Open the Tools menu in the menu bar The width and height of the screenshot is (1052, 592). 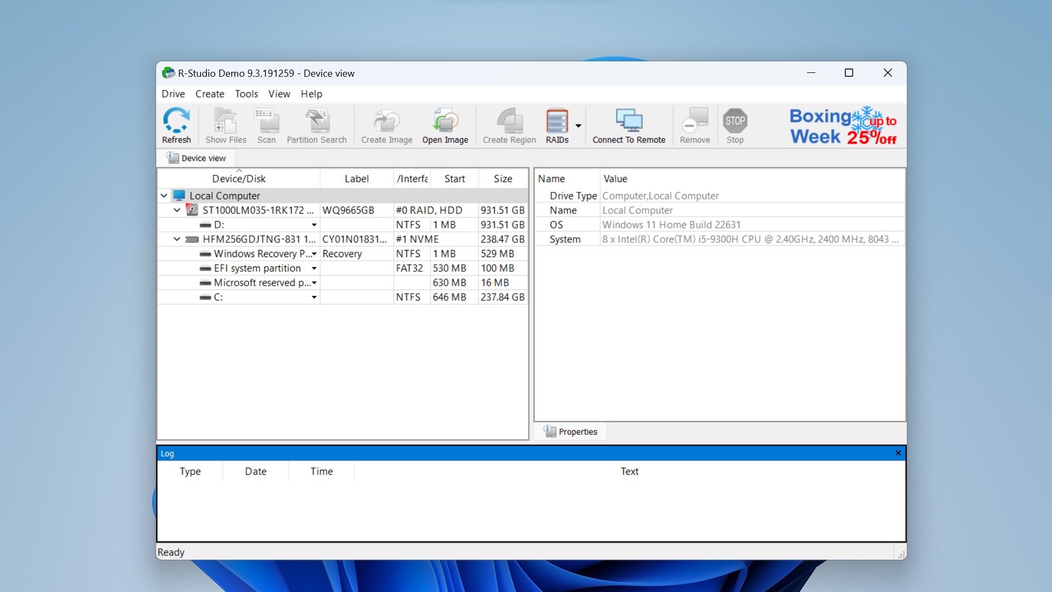tap(247, 93)
